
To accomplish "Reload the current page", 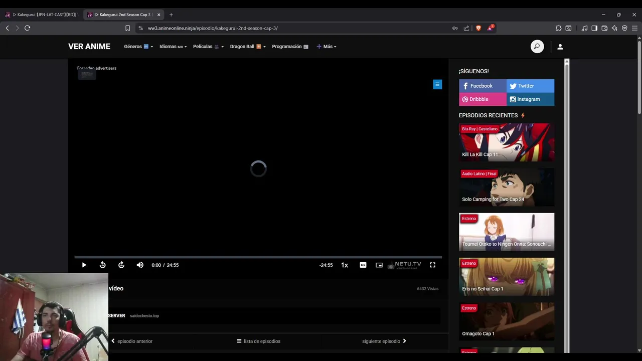I will (27, 28).
